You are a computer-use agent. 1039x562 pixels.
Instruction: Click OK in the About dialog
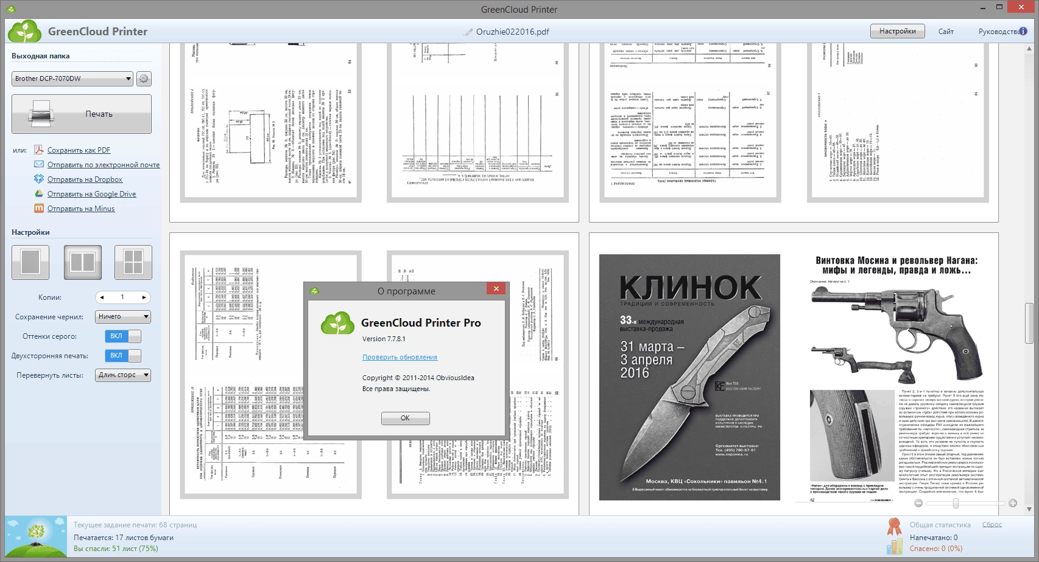406,418
